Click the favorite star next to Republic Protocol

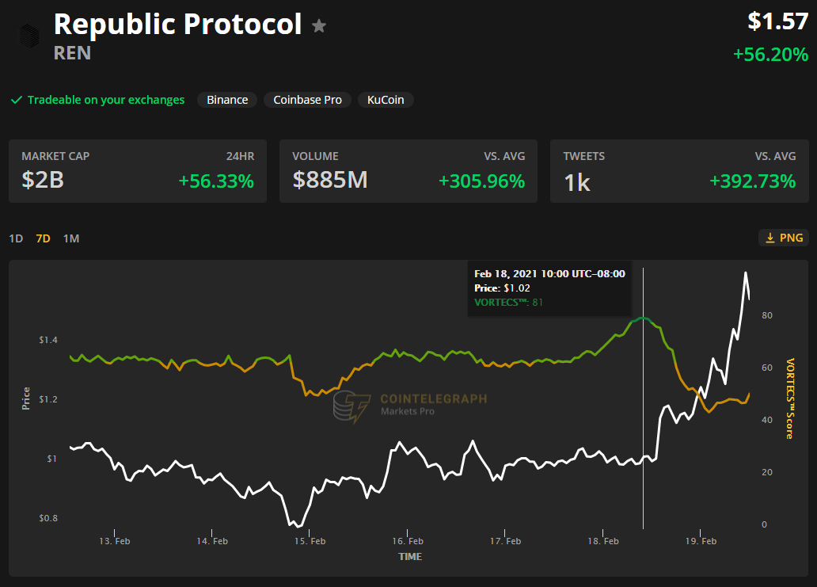[x=319, y=25]
